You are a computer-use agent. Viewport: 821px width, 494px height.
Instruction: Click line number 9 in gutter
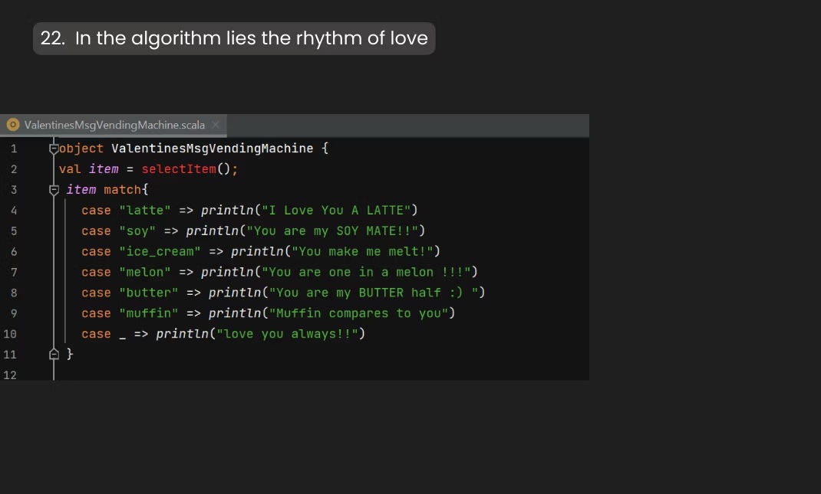click(14, 314)
